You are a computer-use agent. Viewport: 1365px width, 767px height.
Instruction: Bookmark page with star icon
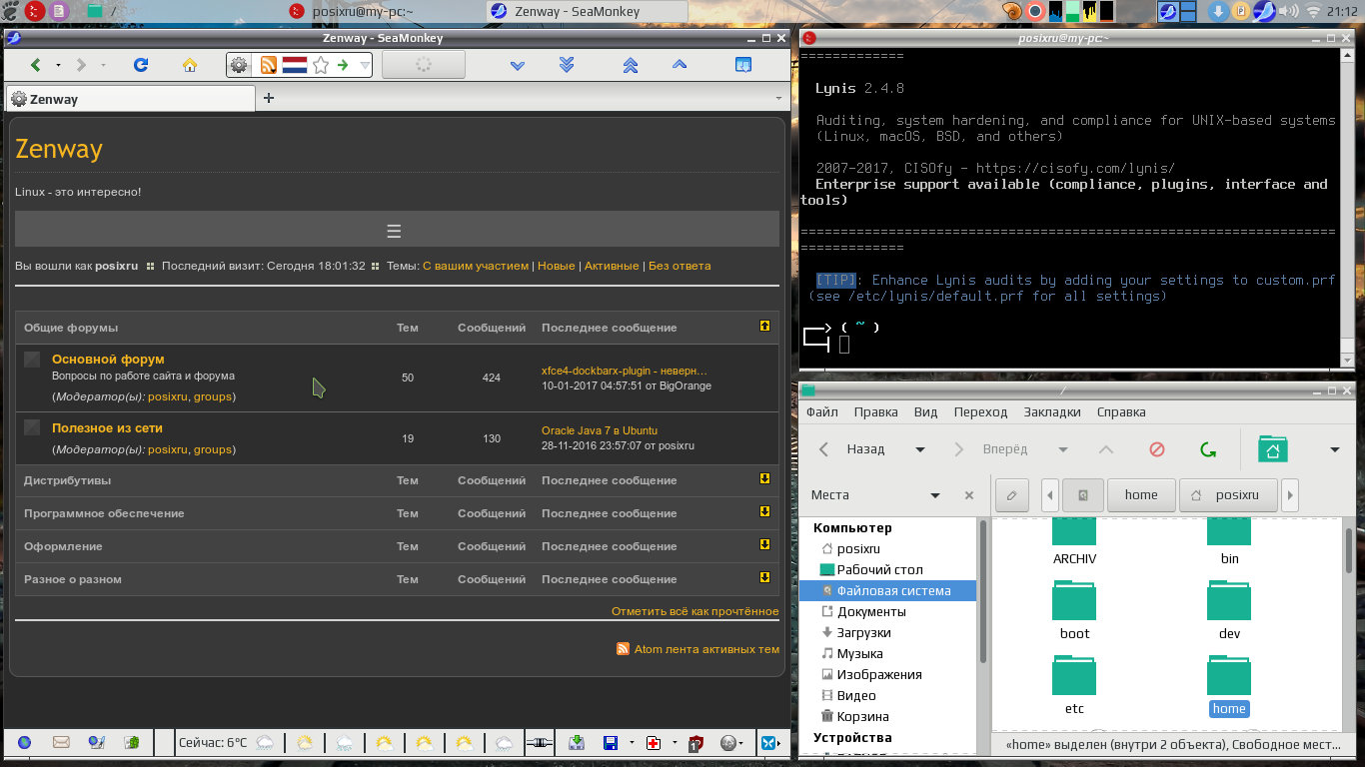pos(321,65)
